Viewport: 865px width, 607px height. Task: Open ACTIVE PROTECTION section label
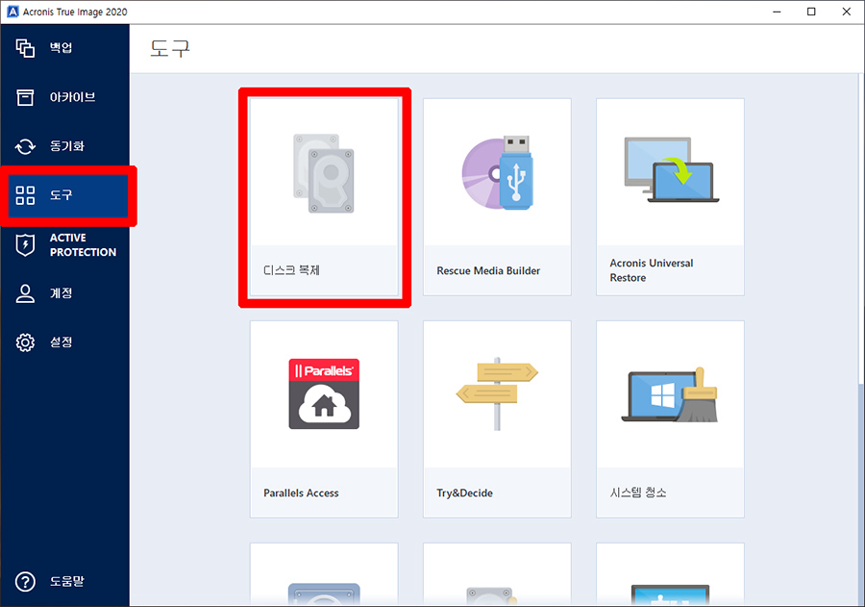83,244
